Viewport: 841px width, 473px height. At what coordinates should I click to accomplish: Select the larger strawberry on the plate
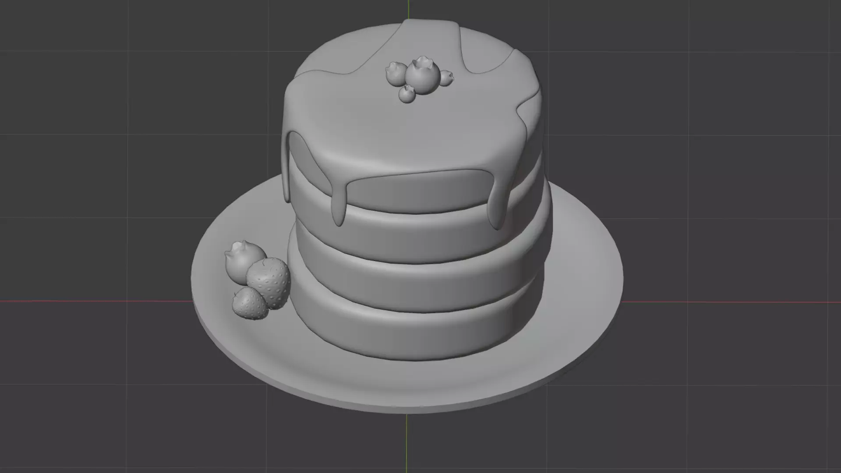(x=269, y=282)
